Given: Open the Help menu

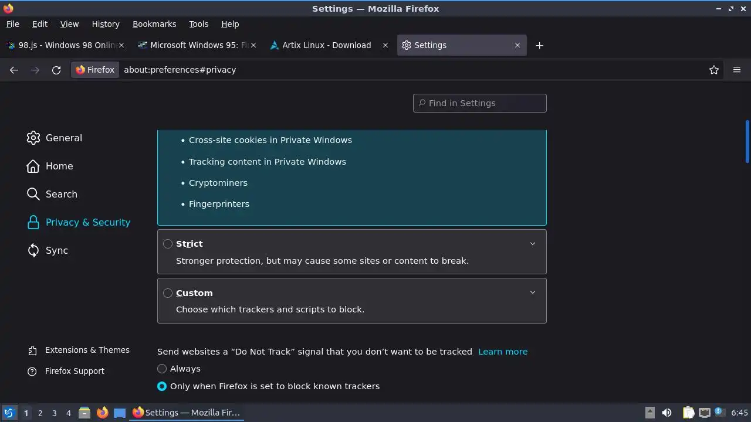Looking at the screenshot, I should tap(230, 24).
